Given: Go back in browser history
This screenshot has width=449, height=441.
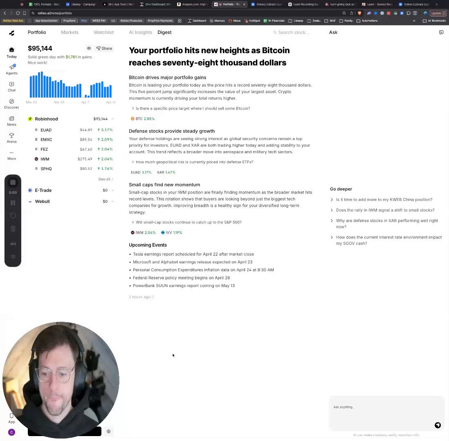Looking at the screenshot, I should click(5, 13).
